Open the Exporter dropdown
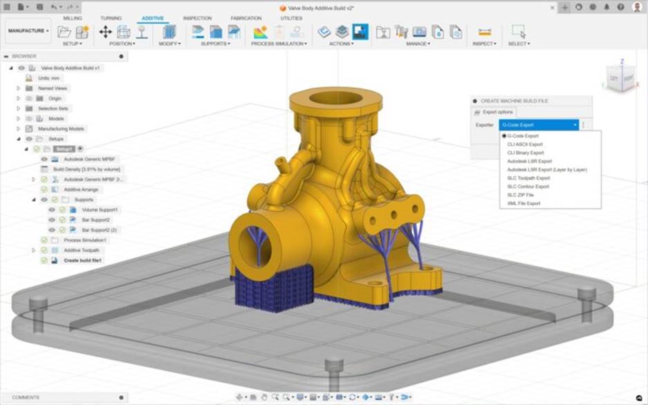The width and height of the screenshot is (648, 405). (x=538, y=125)
